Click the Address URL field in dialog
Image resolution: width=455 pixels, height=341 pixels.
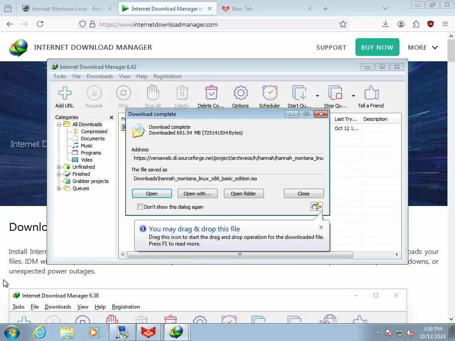(228, 158)
